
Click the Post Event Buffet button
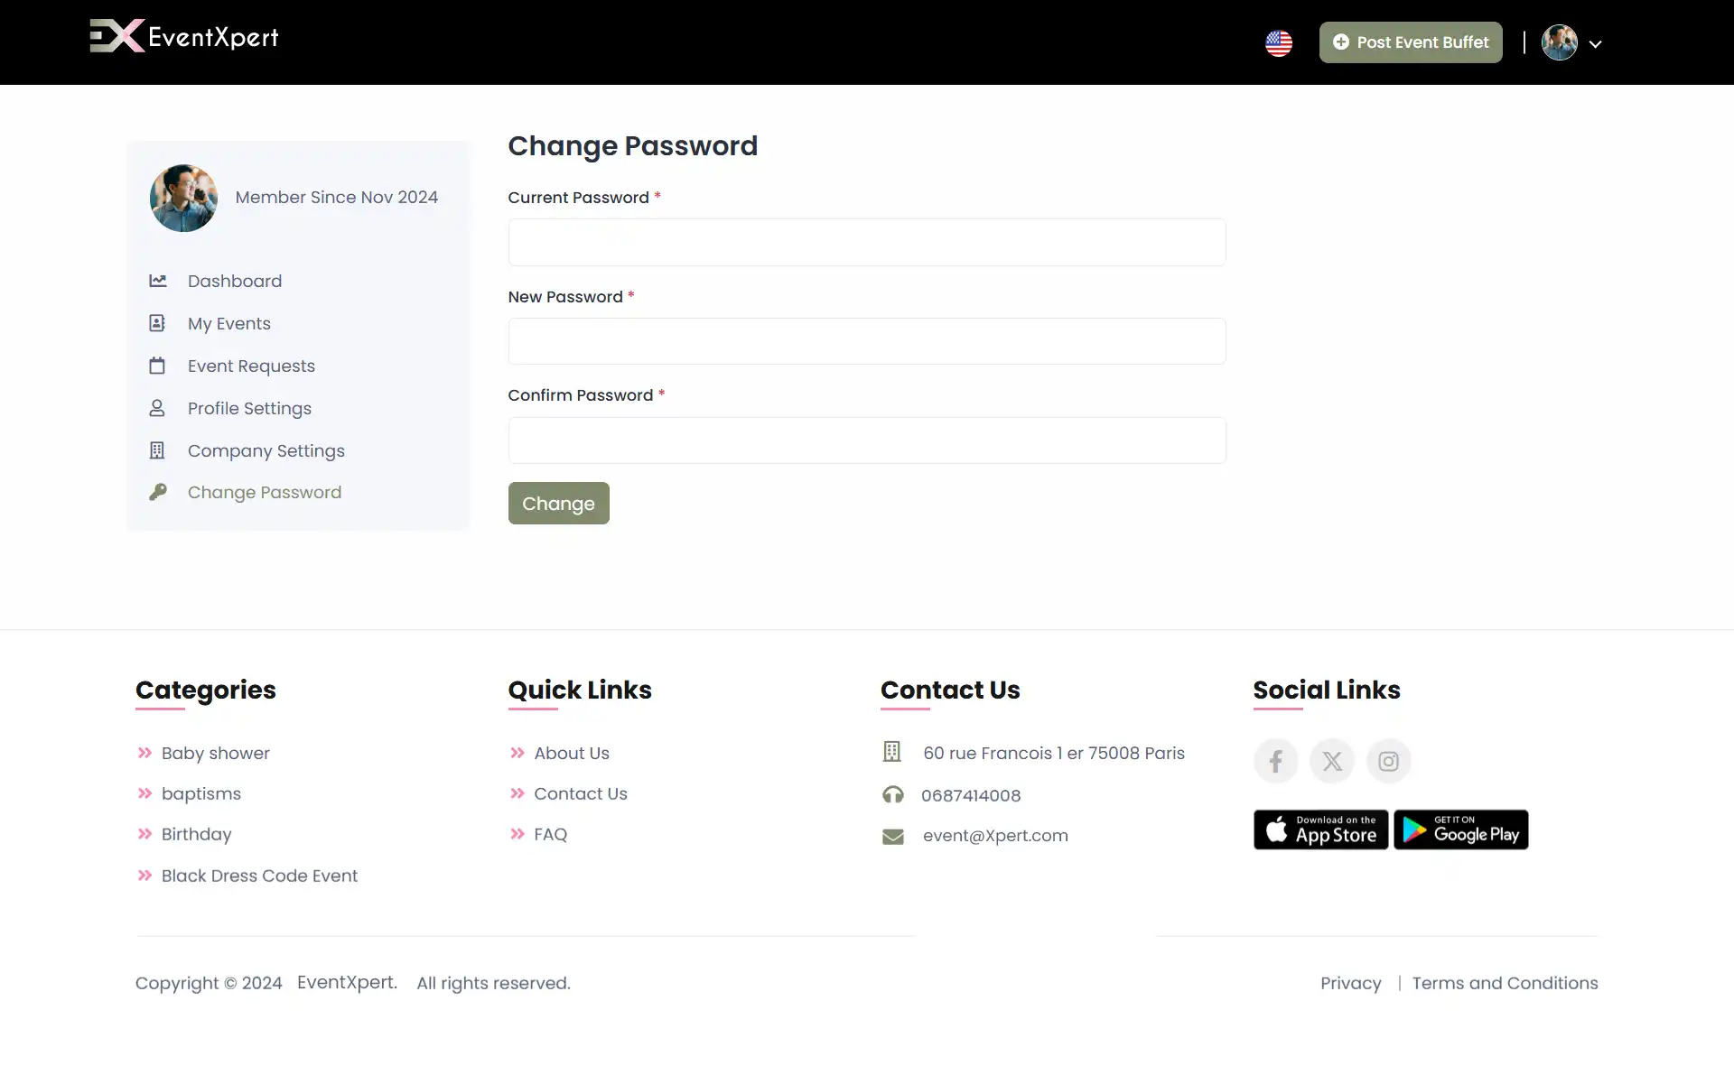[x=1411, y=42]
